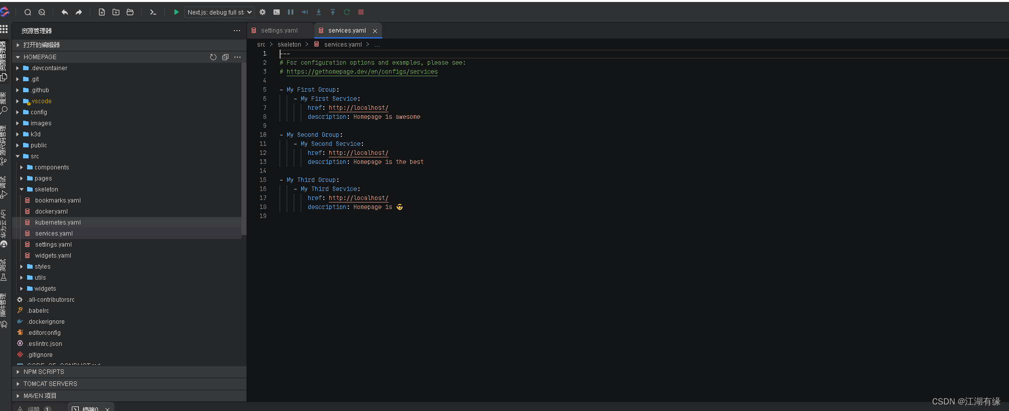This screenshot has height=411, width=1009.
Task: Pause the debug session
Action: pos(291,12)
